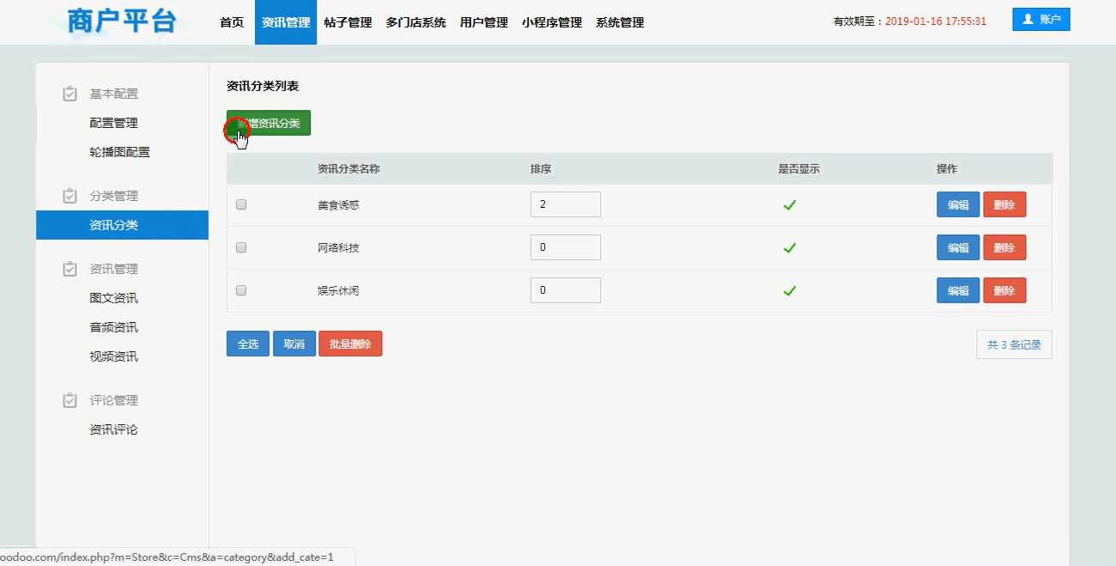Edit the 网络科技 category

coord(957,248)
